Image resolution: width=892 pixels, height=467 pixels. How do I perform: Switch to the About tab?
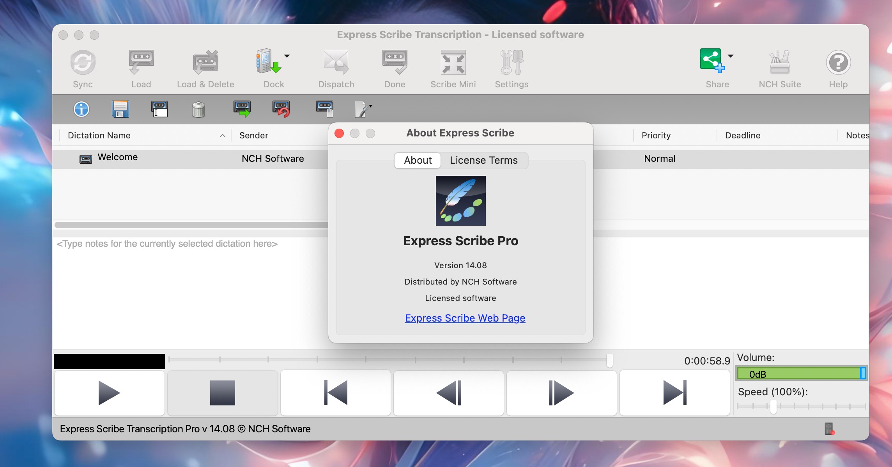[x=418, y=160]
